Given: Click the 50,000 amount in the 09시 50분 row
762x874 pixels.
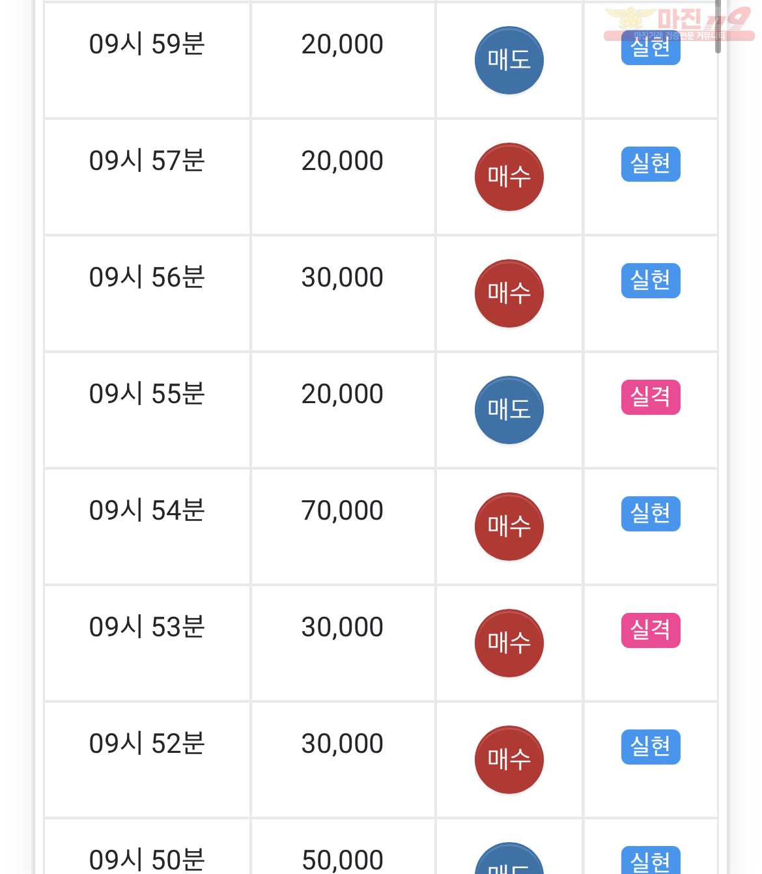Looking at the screenshot, I should pos(343,860).
